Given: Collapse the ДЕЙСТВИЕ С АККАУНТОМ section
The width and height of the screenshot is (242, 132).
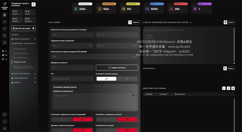Looking at the screenshot, I should click(23, 43).
